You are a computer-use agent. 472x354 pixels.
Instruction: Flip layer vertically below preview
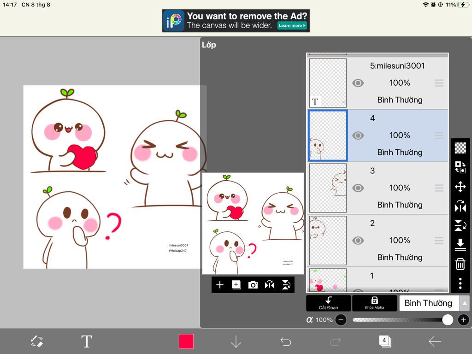(x=286, y=285)
